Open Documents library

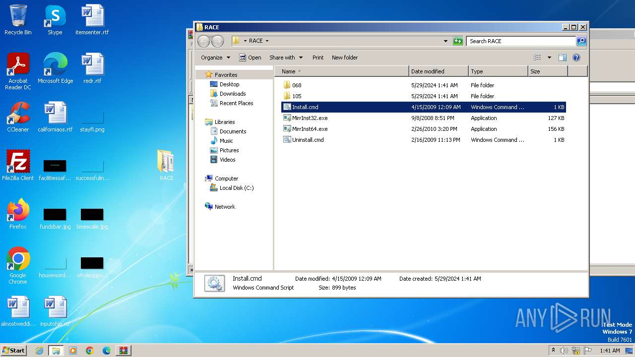point(233,131)
